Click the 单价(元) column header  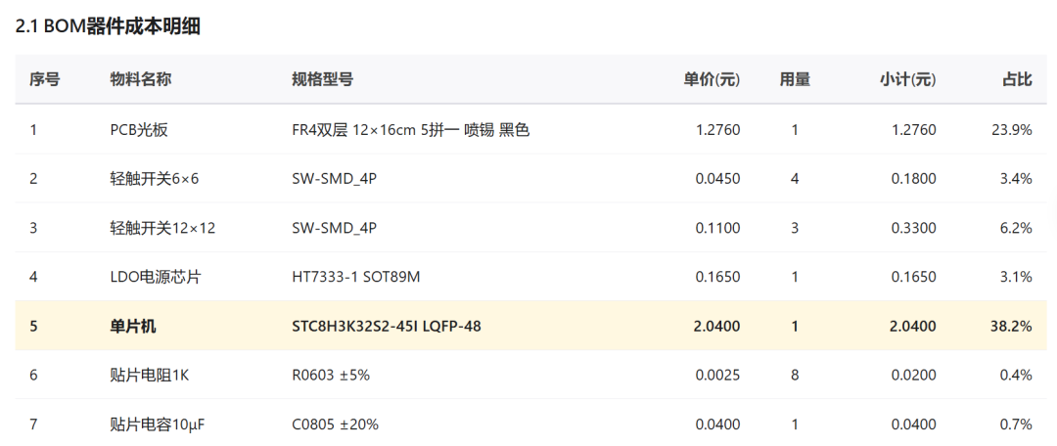coord(712,79)
